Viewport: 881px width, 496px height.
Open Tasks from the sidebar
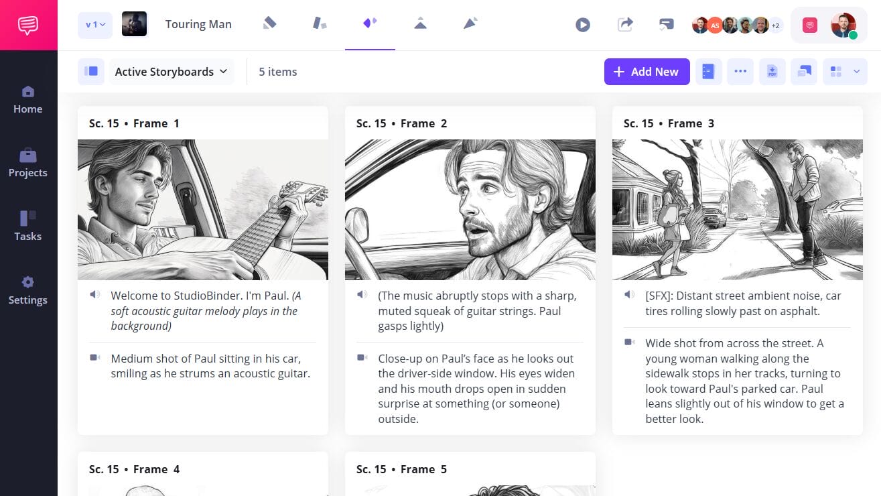click(x=28, y=227)
